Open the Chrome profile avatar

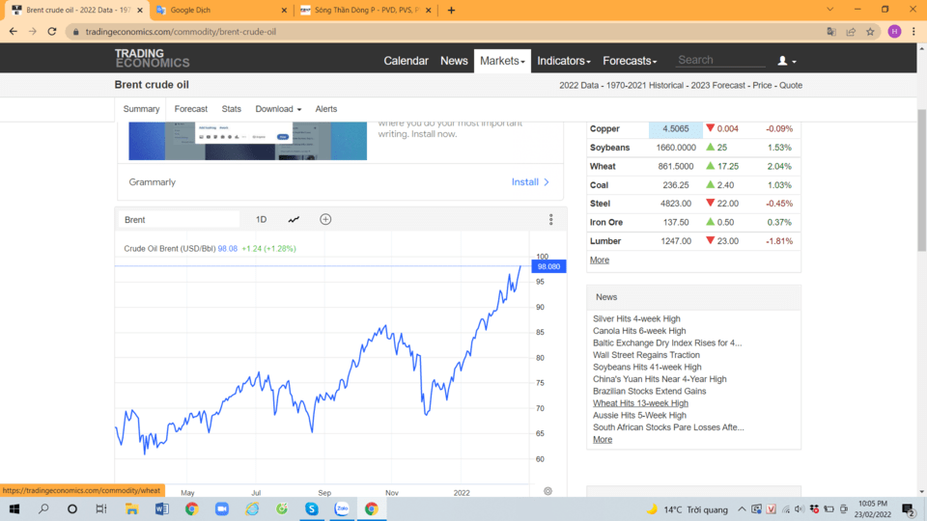pos(894,31)
